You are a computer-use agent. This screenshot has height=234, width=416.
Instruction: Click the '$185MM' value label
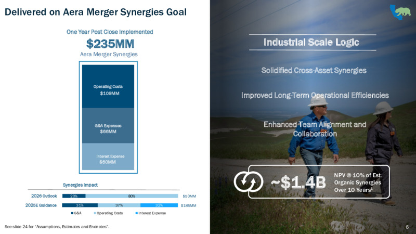coord(188,205)
